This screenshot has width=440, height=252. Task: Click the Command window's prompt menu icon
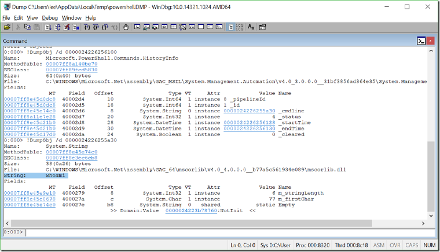tap(421, 41)
